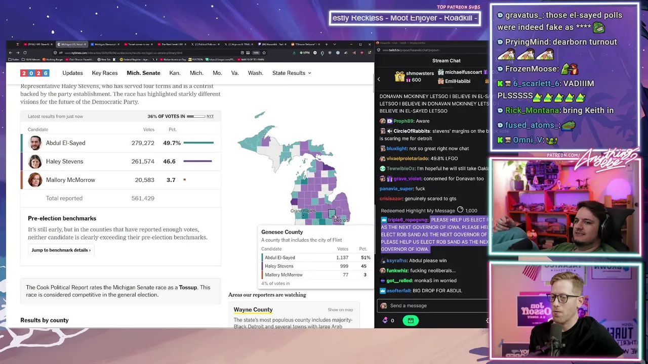Click michaelfuscoart on the gift leaderboard

click(x=463, y=73)
